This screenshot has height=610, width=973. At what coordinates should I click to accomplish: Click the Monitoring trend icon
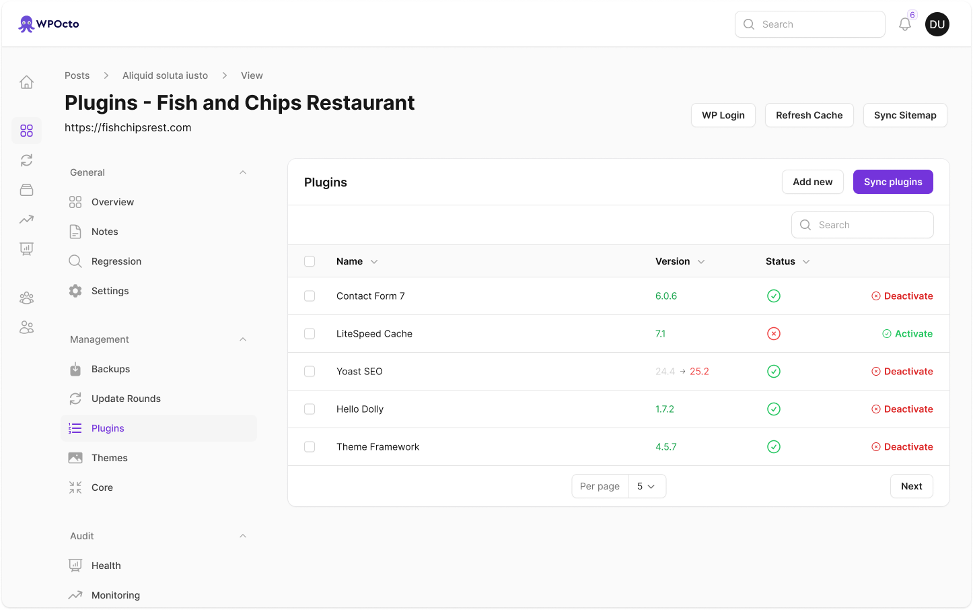pos(75,595)
